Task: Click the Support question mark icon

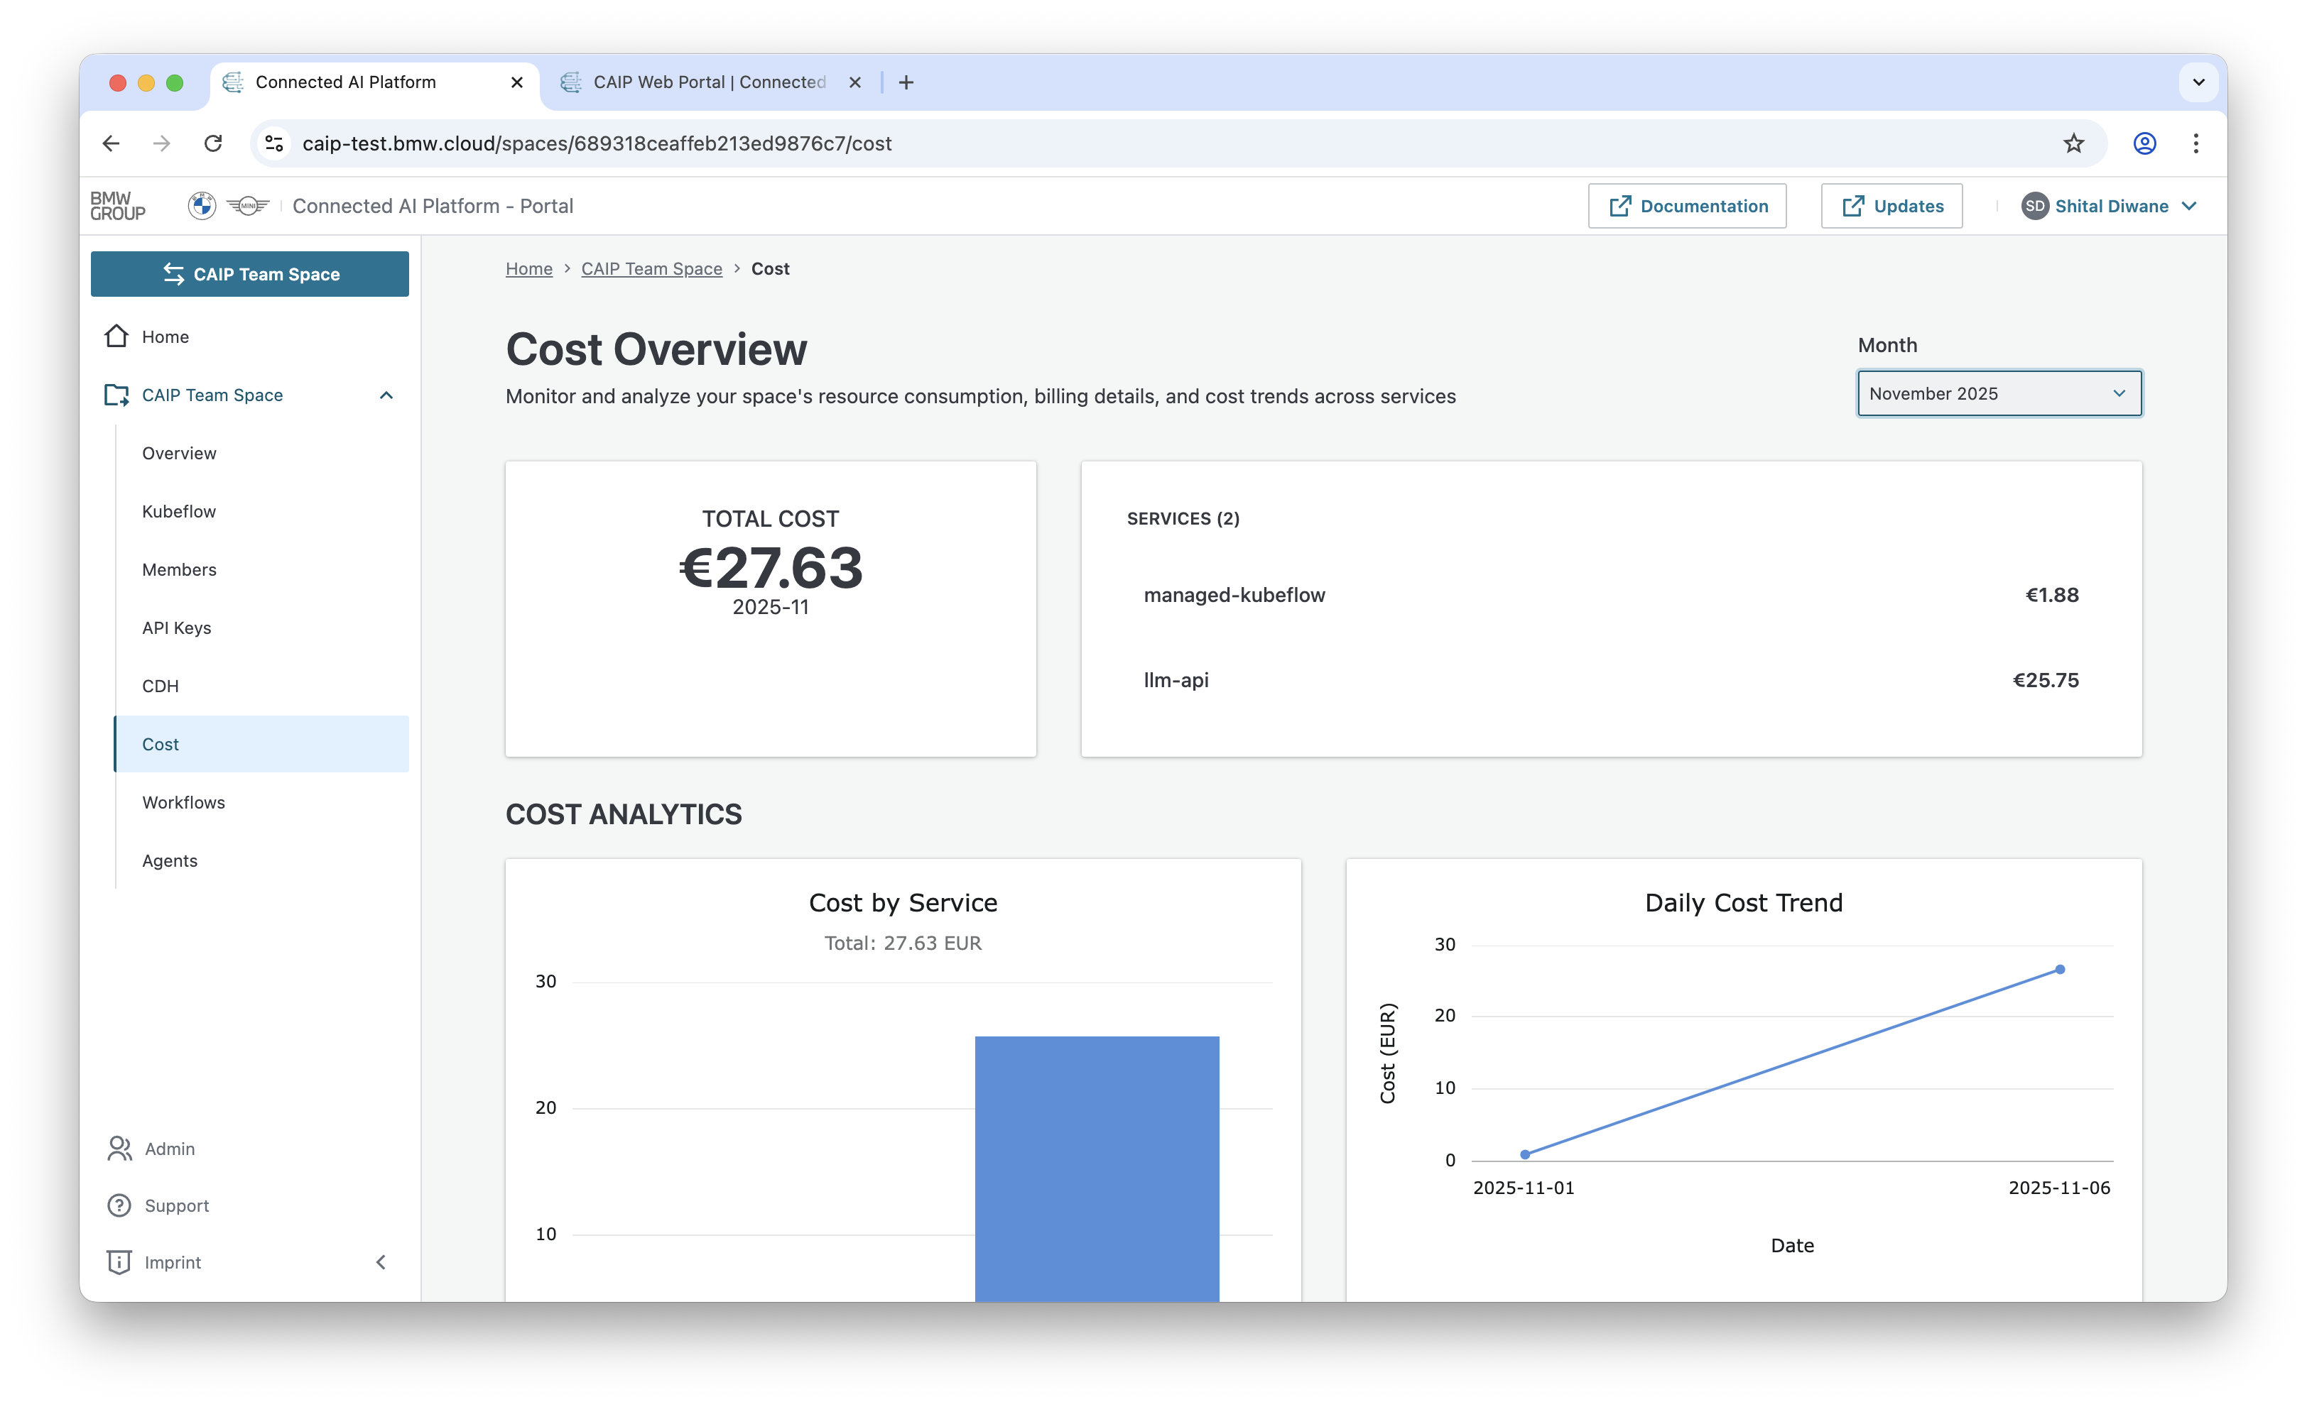Action: [x=120, y=1205]
